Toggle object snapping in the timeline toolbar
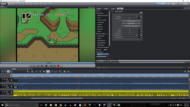Screen dimensions: 190x107 coord(48,72)
